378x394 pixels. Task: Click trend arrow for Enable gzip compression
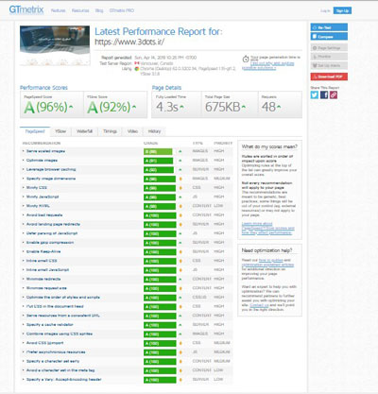180,243
